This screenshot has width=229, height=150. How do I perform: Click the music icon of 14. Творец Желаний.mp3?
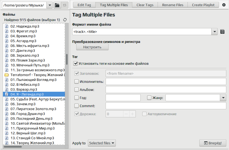click(x=6, y=143)
